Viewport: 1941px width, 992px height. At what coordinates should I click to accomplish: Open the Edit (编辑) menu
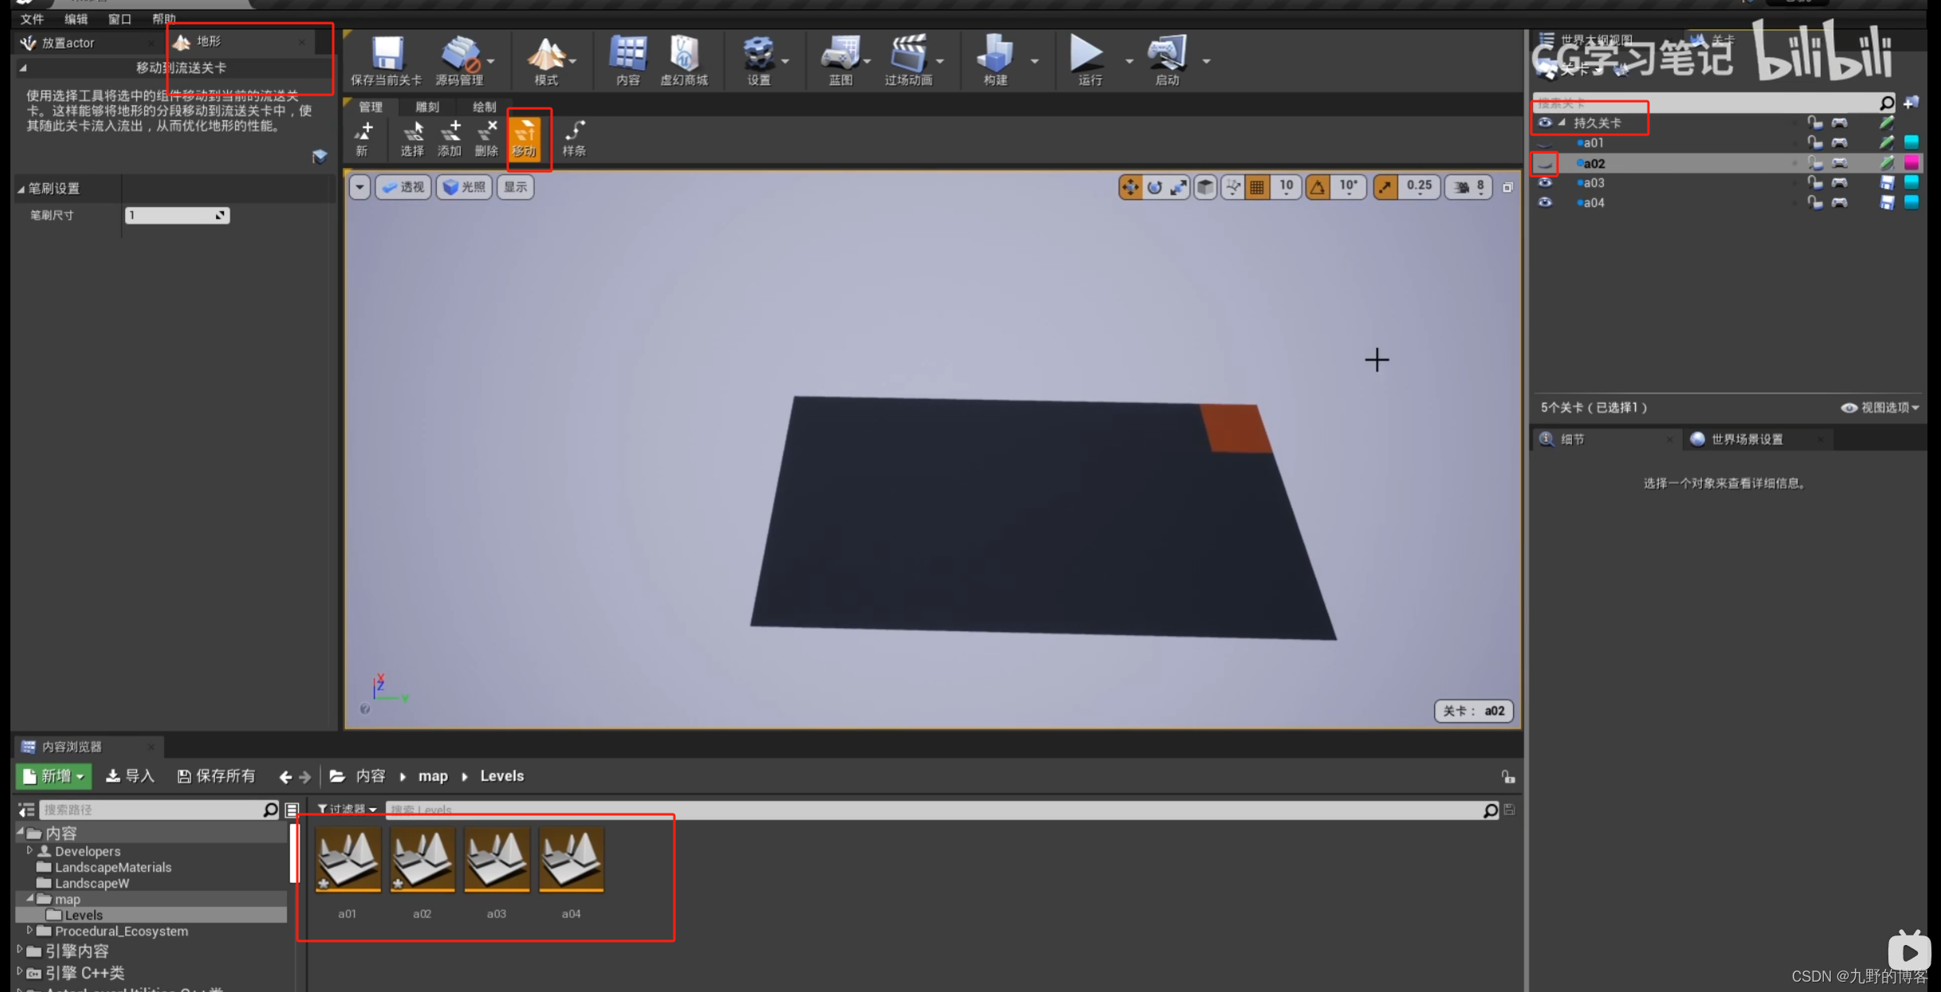coord(76,18)
